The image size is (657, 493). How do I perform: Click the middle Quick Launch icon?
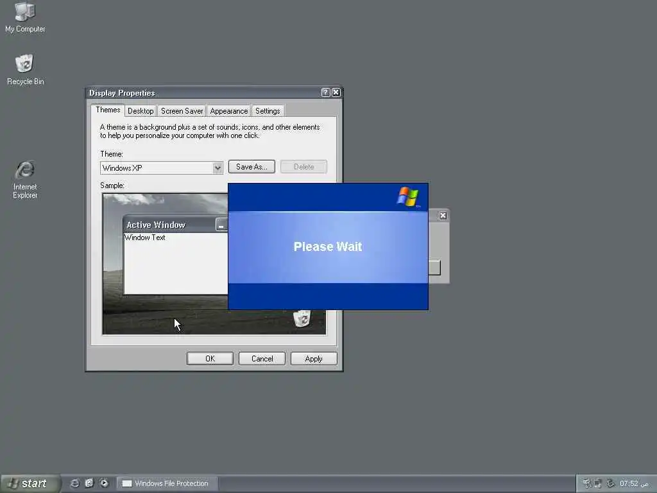89,483
